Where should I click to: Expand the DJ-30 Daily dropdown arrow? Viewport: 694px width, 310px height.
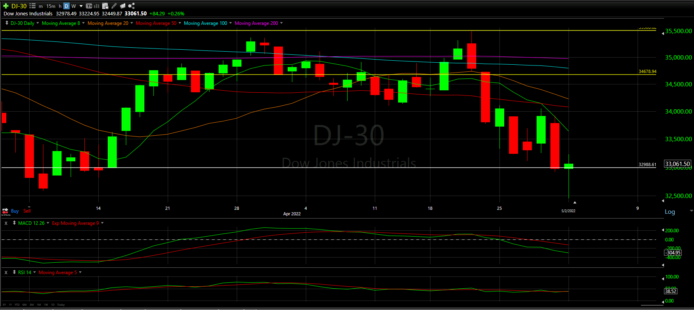38,23
